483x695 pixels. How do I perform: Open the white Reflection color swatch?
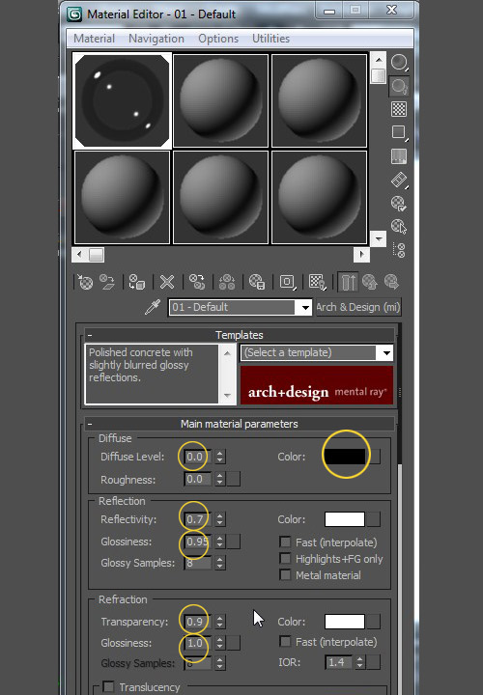(x=345, y=519)
